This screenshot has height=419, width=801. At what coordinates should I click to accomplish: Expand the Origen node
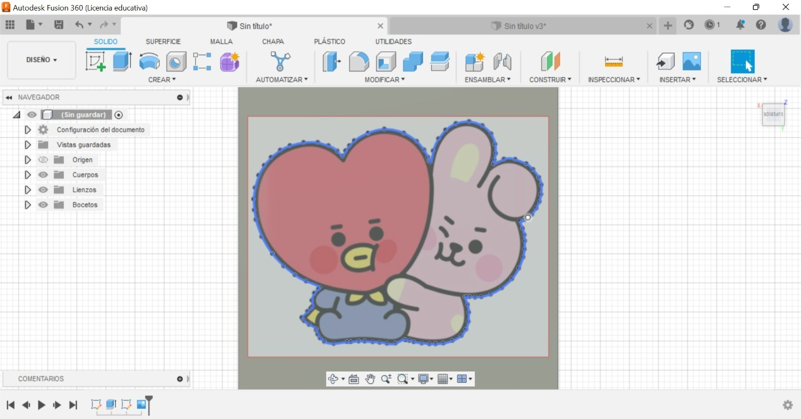coord(28,160)
